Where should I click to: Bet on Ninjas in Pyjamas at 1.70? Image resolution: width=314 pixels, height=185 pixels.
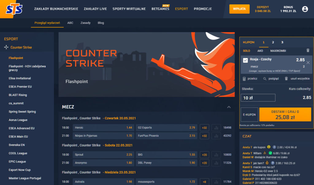pos(103,136)
